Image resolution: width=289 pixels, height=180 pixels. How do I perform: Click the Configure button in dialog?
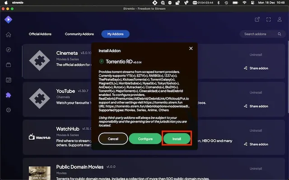145,139
